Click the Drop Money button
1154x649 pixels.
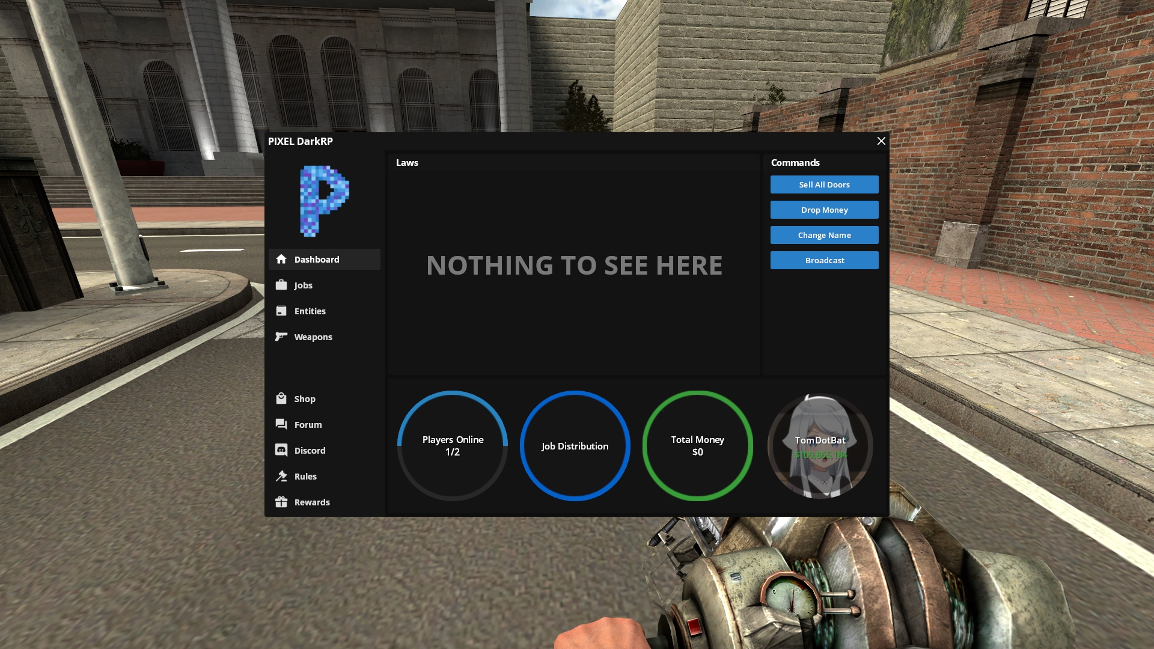click(x=824, y=209)
